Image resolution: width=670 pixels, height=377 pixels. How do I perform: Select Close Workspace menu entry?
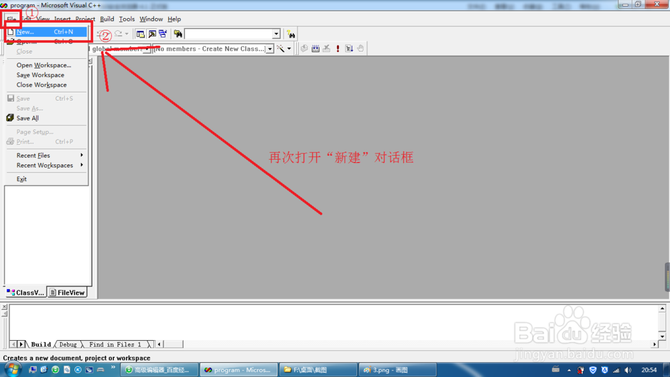[46, 85]
